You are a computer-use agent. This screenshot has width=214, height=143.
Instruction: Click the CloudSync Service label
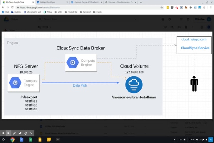pos(195,48)
